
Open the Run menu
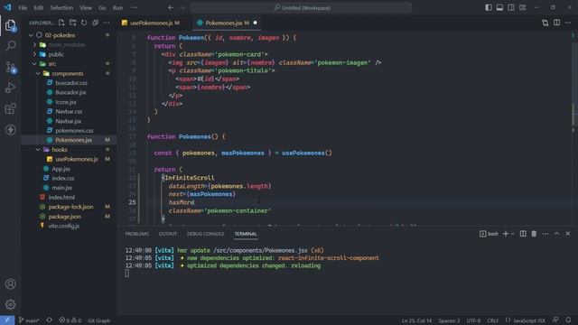(117, 8)
